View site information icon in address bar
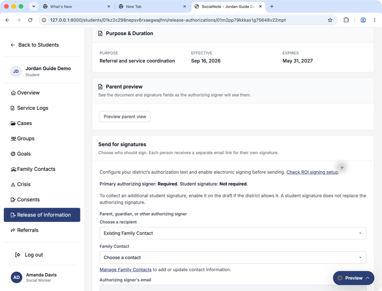Image resolution: width=382 pixels, height=291 pixels. click(44, 20)
